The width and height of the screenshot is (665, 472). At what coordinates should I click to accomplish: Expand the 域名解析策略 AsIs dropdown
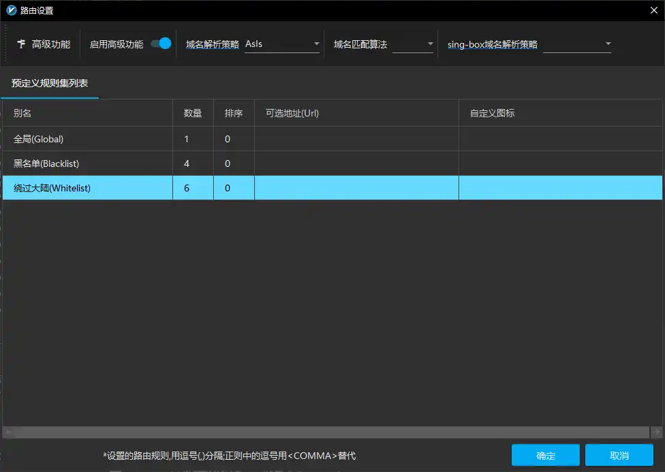click(x=282, y=44)
